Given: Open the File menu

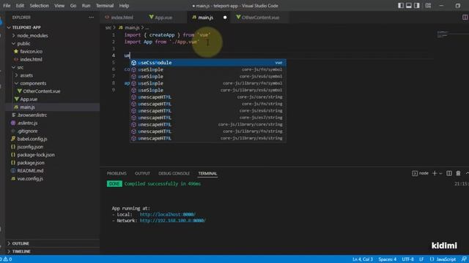Looking at the screenshot, I should coord(7,6).
